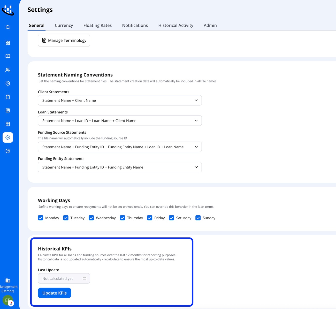The image size is (336, 309).
Task: Open the Loan Statements naming dropdown
Action: [120, 121]
